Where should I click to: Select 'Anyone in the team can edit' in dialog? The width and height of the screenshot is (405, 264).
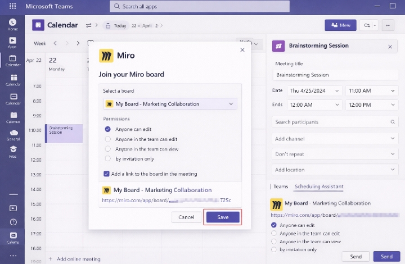pos(108,139)
